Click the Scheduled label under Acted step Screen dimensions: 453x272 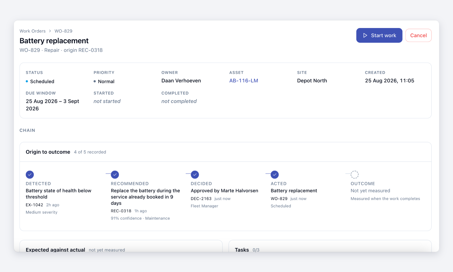click(x=281, y=206)
